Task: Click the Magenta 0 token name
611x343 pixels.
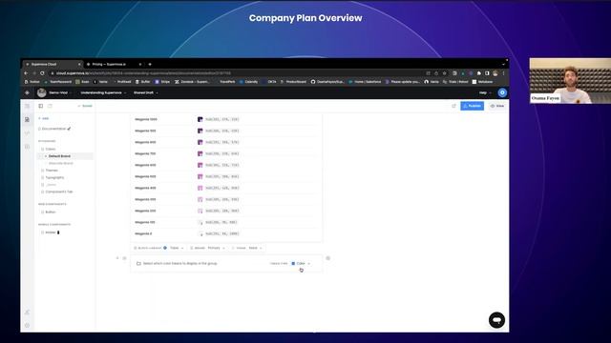Action: click(143, 233)
